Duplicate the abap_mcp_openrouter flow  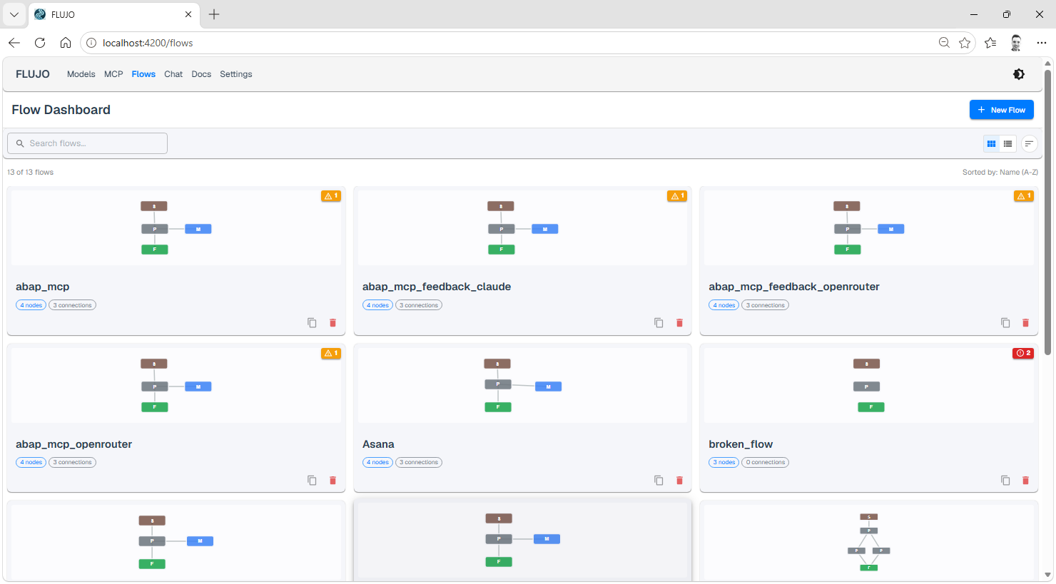(x=312, y=481)
